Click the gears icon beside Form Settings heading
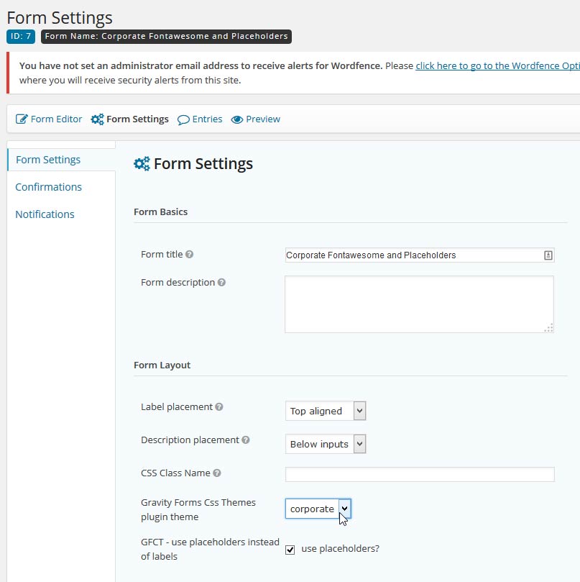Screen dimensions: 580x582 142,164
